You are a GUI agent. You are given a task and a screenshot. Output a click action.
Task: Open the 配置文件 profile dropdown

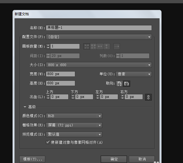click(99, 37)
